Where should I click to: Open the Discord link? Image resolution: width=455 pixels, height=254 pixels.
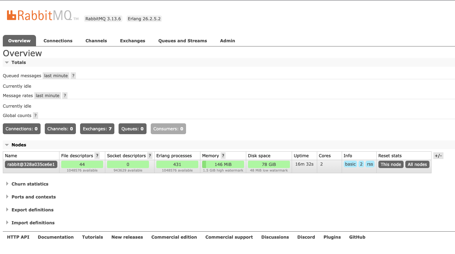[x=306, y=237]
